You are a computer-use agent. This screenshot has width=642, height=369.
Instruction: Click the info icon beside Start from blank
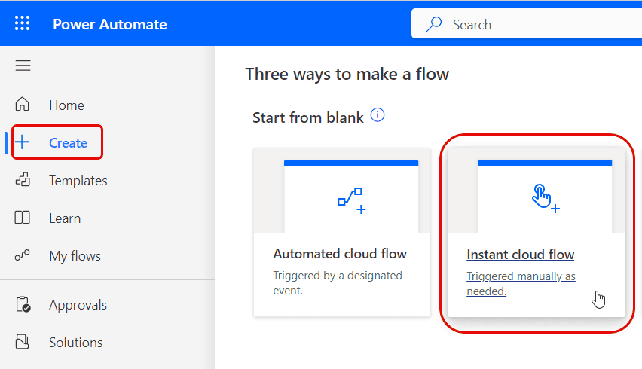point(378,115)
